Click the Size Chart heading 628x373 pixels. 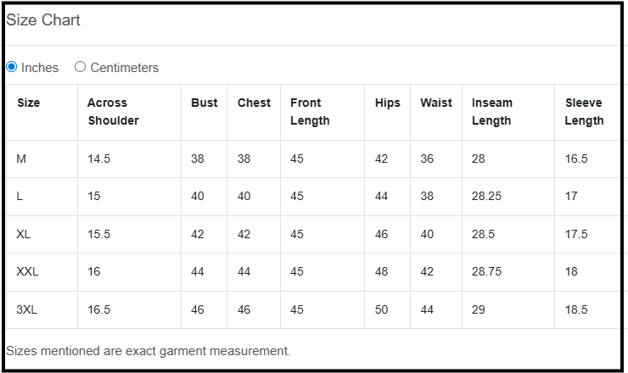(x=43, y=20)
